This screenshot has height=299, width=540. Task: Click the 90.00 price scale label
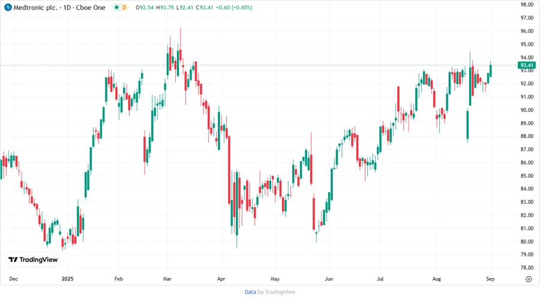pos(527,110)
